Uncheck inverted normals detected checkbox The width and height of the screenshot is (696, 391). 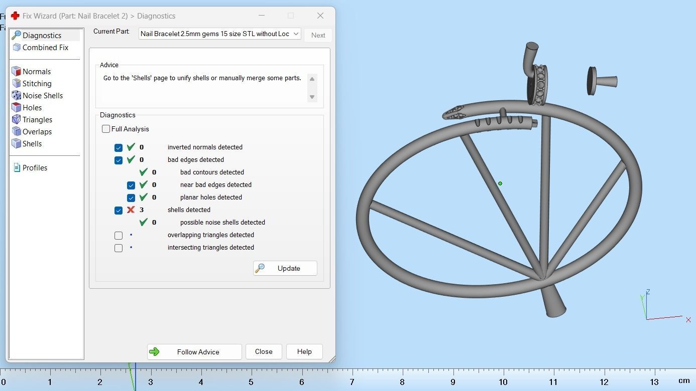(119, 147)
